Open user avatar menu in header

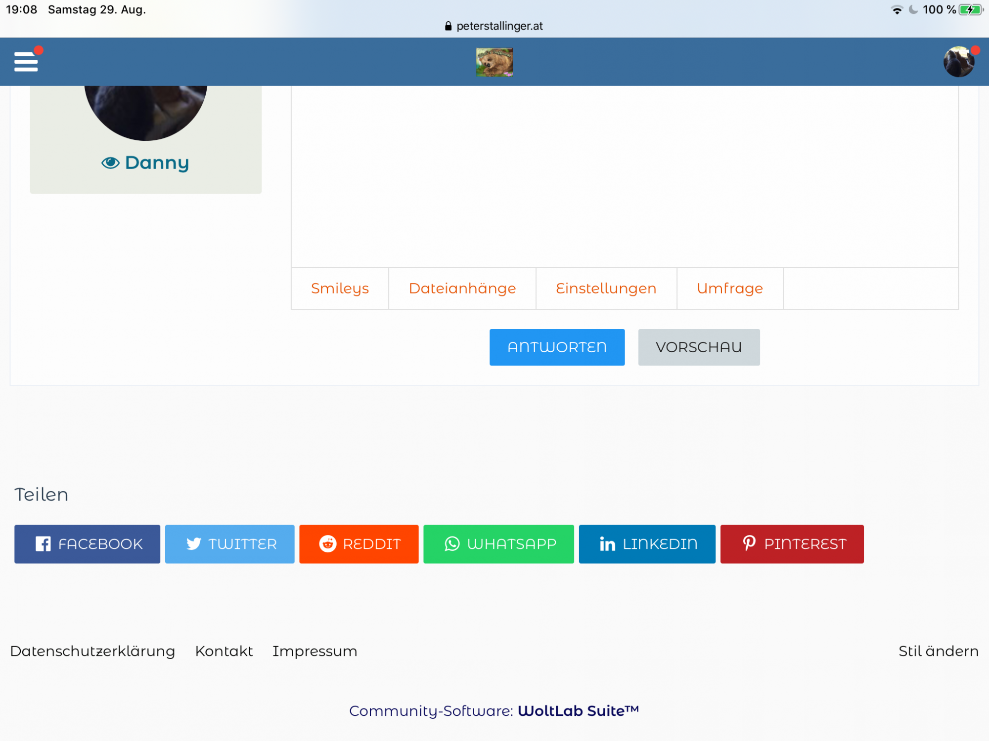(958, 62)
